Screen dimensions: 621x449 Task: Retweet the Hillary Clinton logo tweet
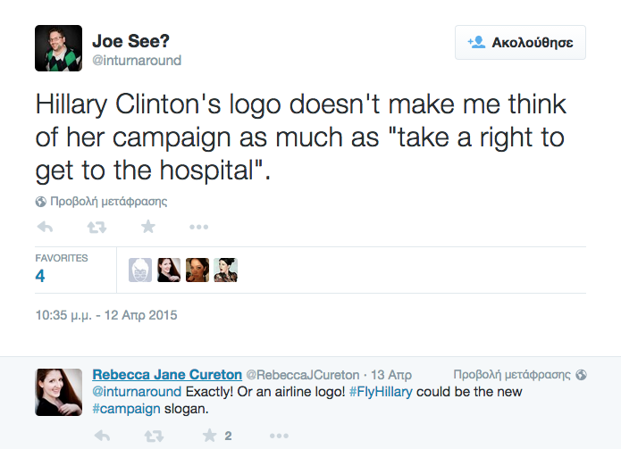point(97,227)
